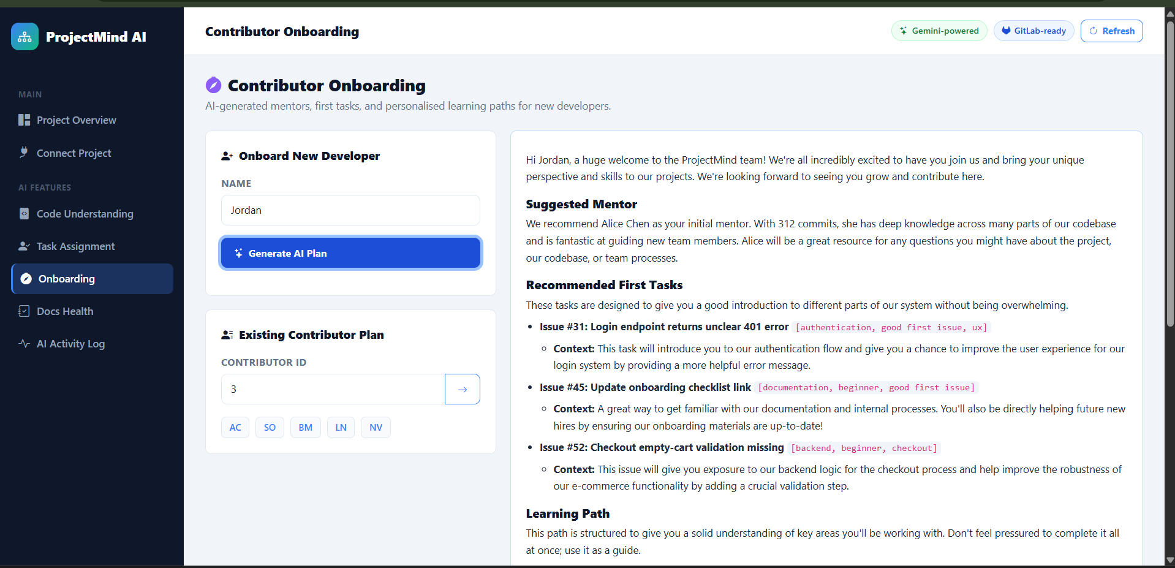Screen dimensions: 1175x568
Task: Focus the Contributor ID input field
Action: [x=333, y=389]
